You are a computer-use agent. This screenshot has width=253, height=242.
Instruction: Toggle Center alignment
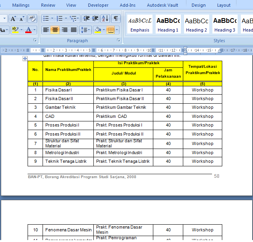click(55, 30)
